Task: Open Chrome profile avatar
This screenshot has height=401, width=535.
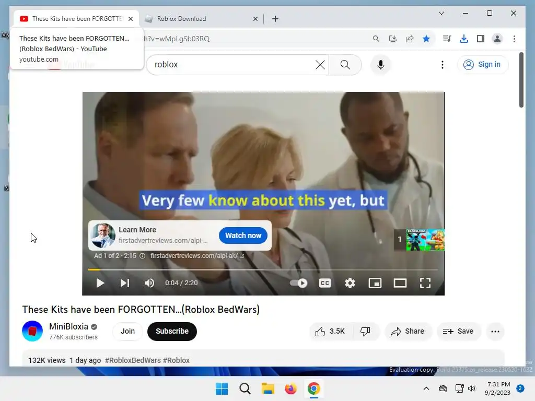Action: point(497,39)
